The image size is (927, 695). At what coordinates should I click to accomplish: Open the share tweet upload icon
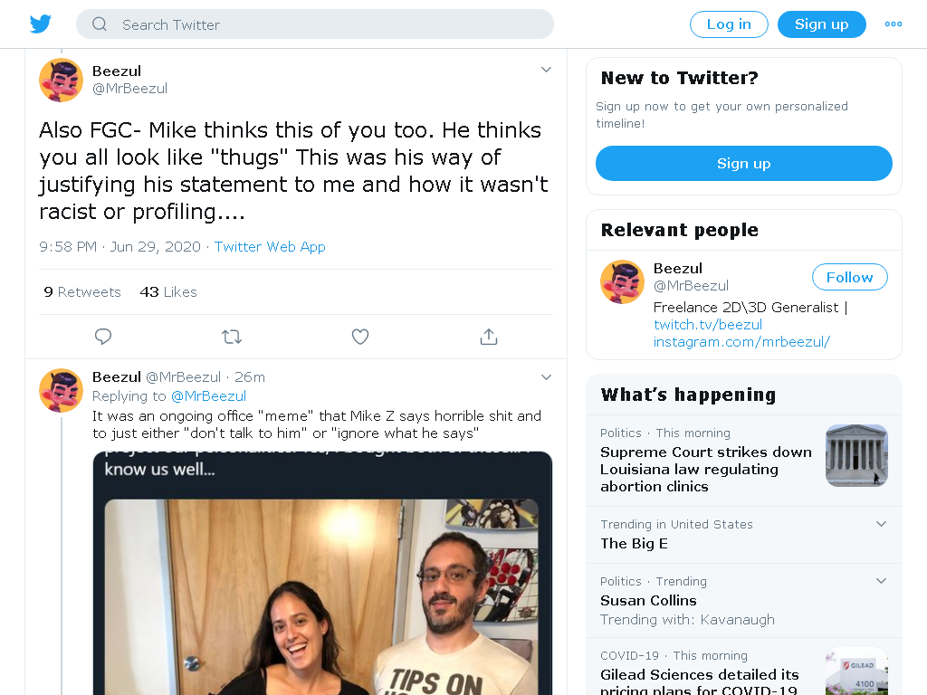488,337
